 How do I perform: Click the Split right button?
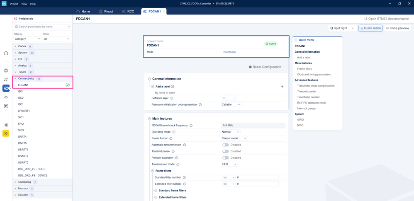coord(339,28)
